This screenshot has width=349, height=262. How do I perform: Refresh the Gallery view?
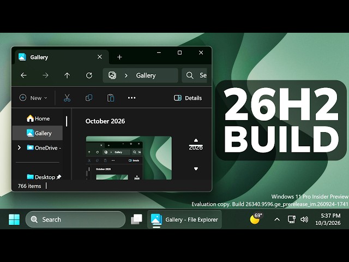89,75
